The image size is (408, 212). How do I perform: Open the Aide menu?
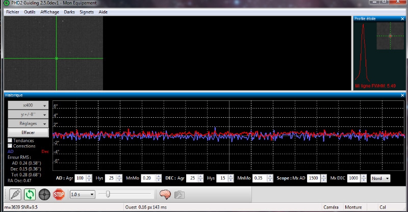(103, 12)
